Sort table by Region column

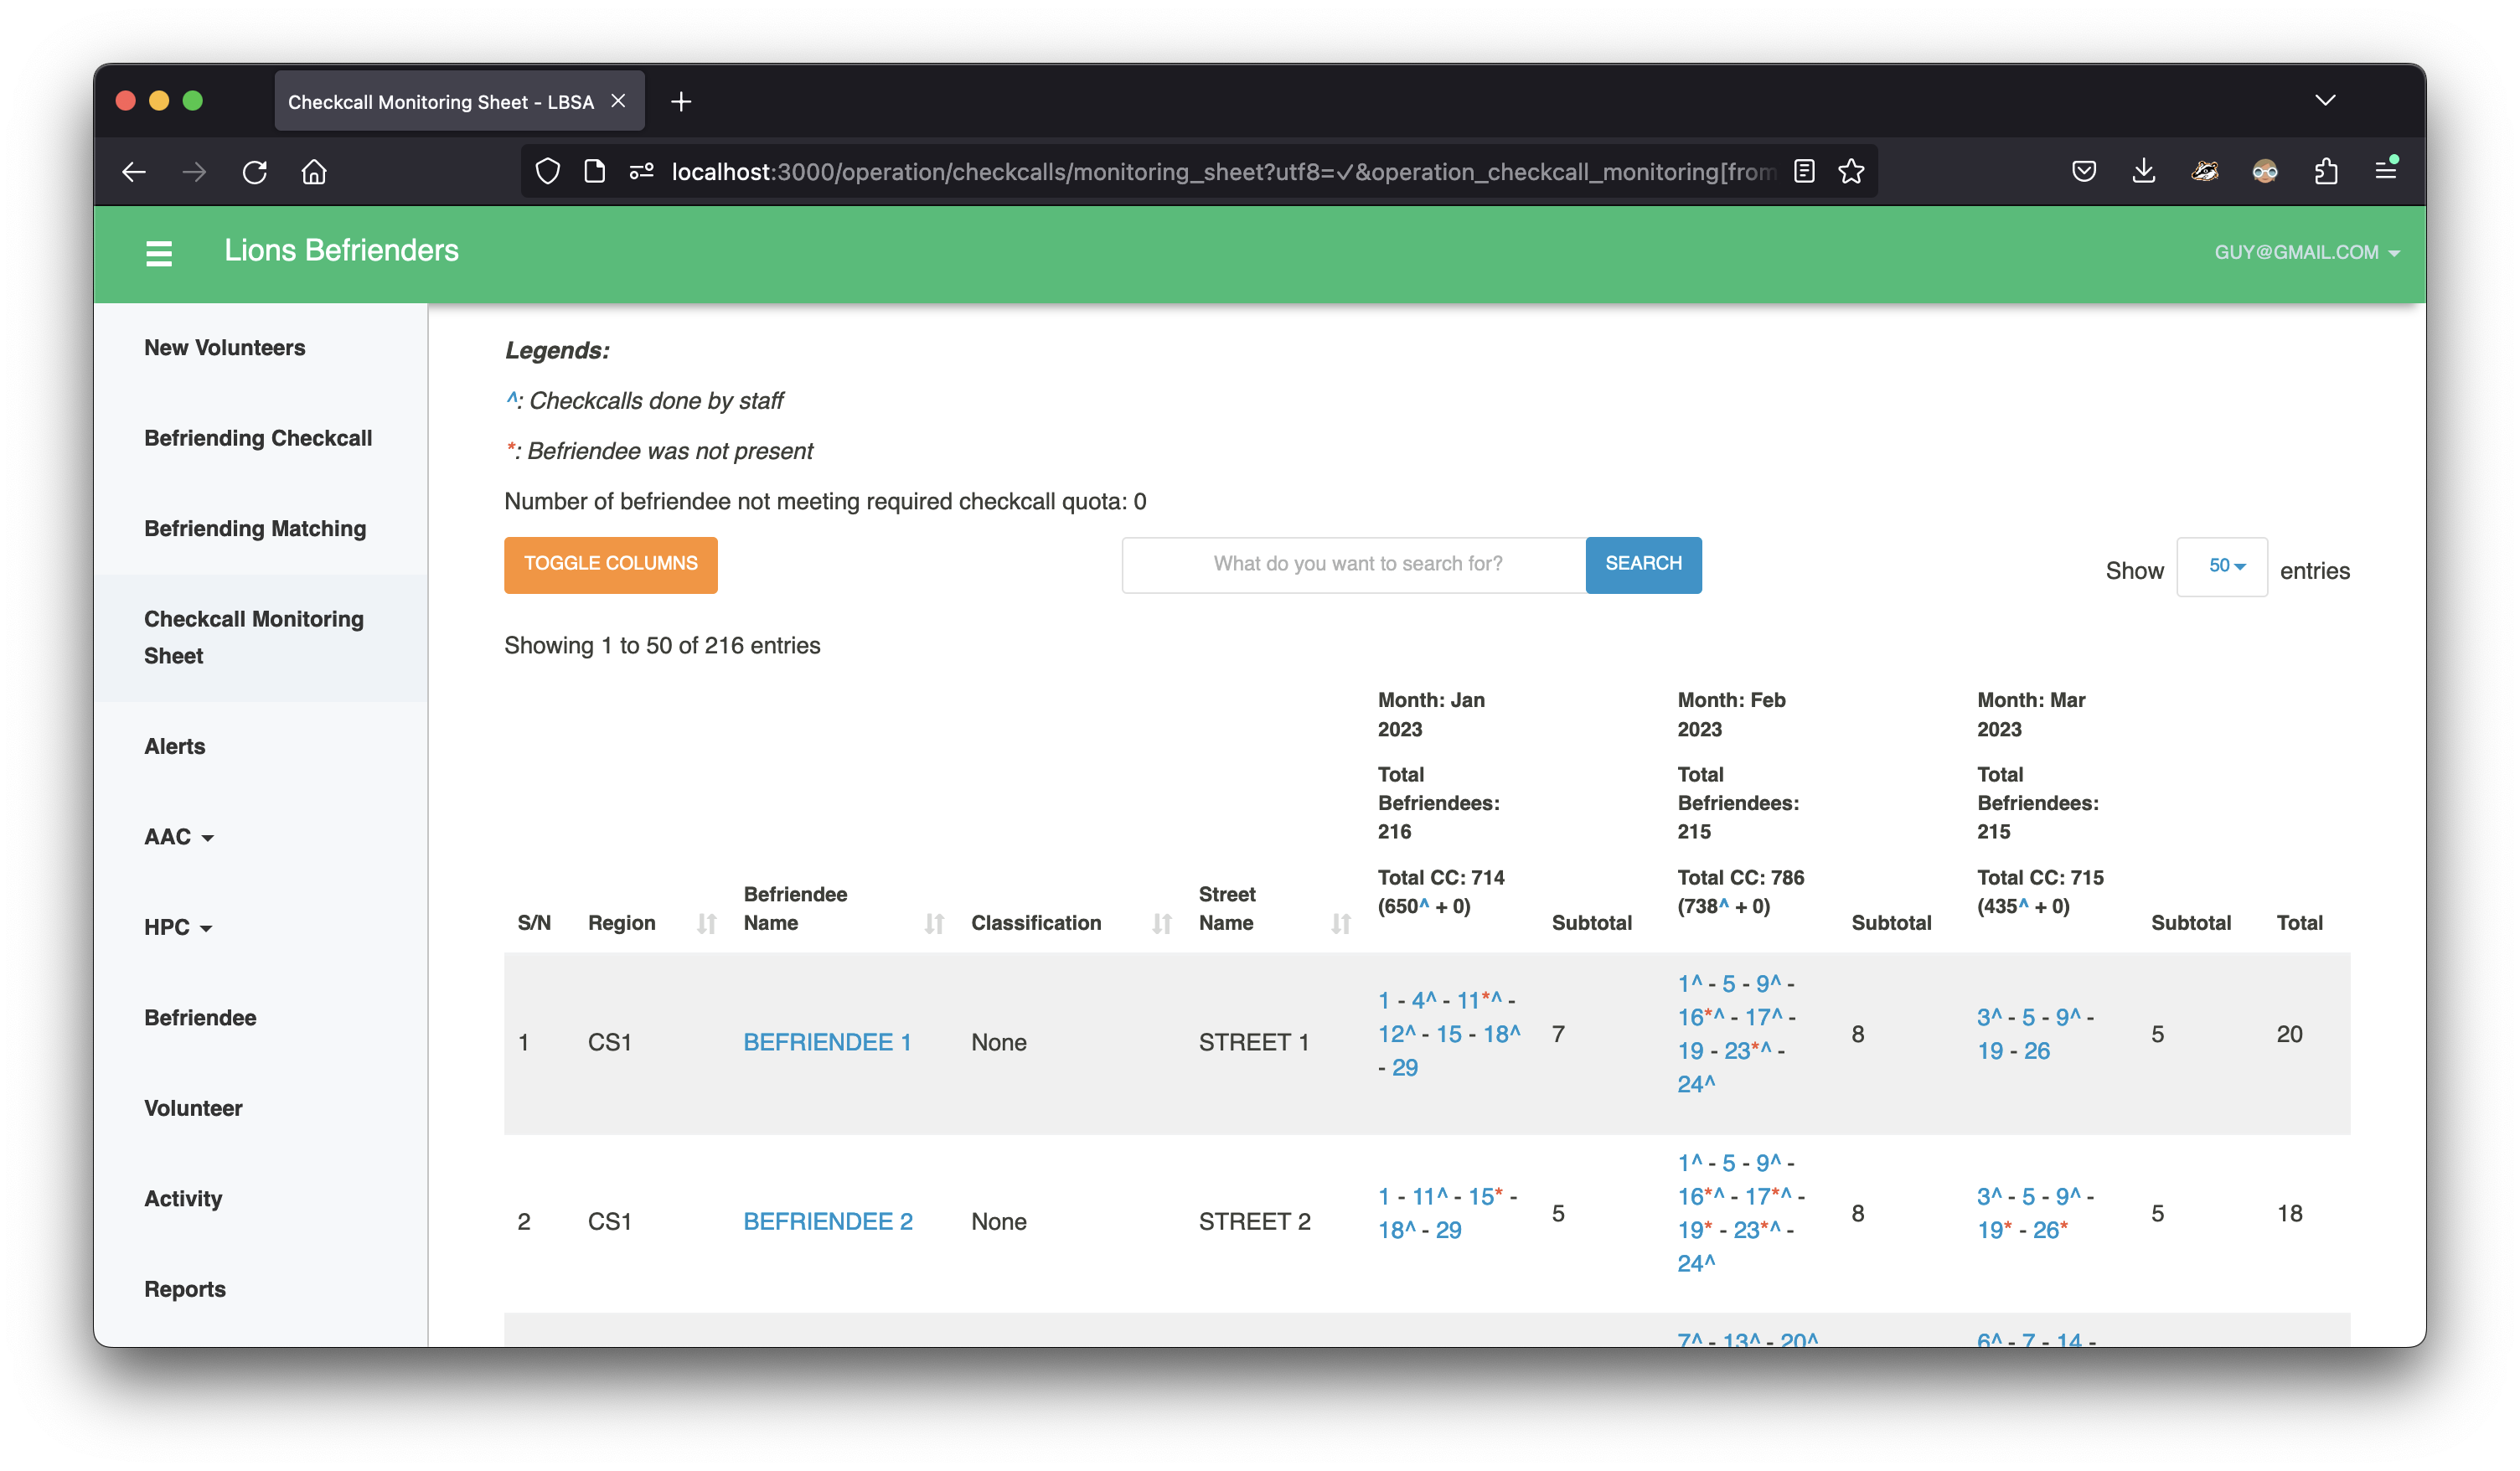pyautogui.click(x=707, y=924)
